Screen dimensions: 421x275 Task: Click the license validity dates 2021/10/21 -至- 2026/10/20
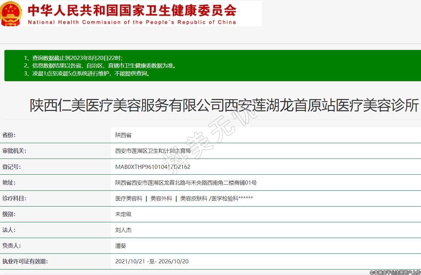pos(152,261)
